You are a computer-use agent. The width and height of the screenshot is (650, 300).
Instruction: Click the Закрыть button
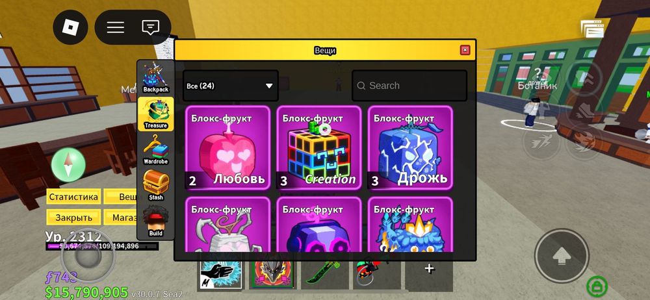[73, 217]
